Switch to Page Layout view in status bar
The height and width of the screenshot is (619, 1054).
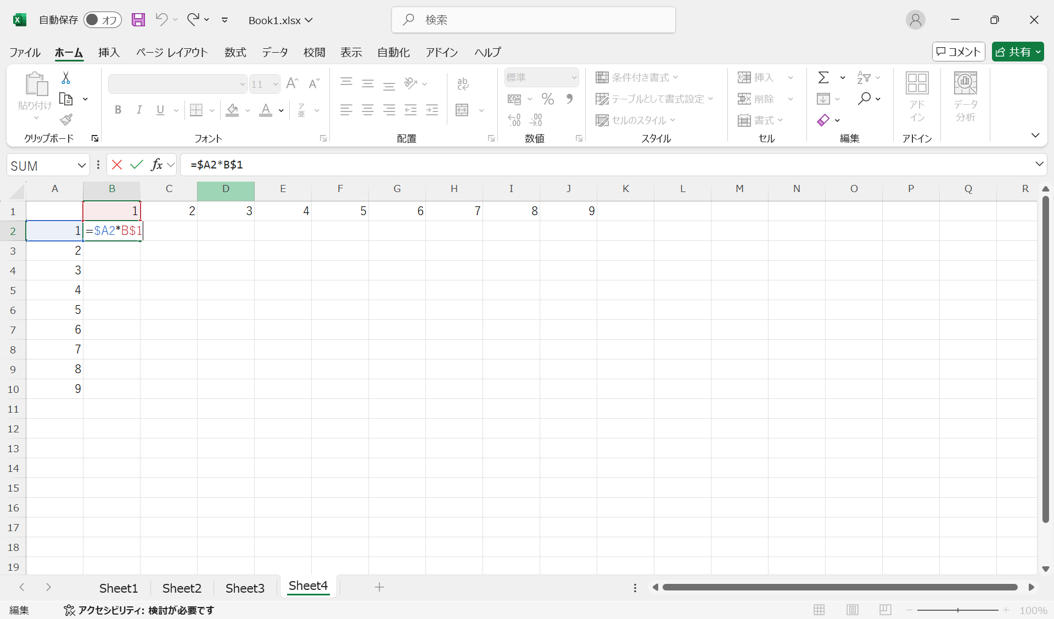coord(852,610)
